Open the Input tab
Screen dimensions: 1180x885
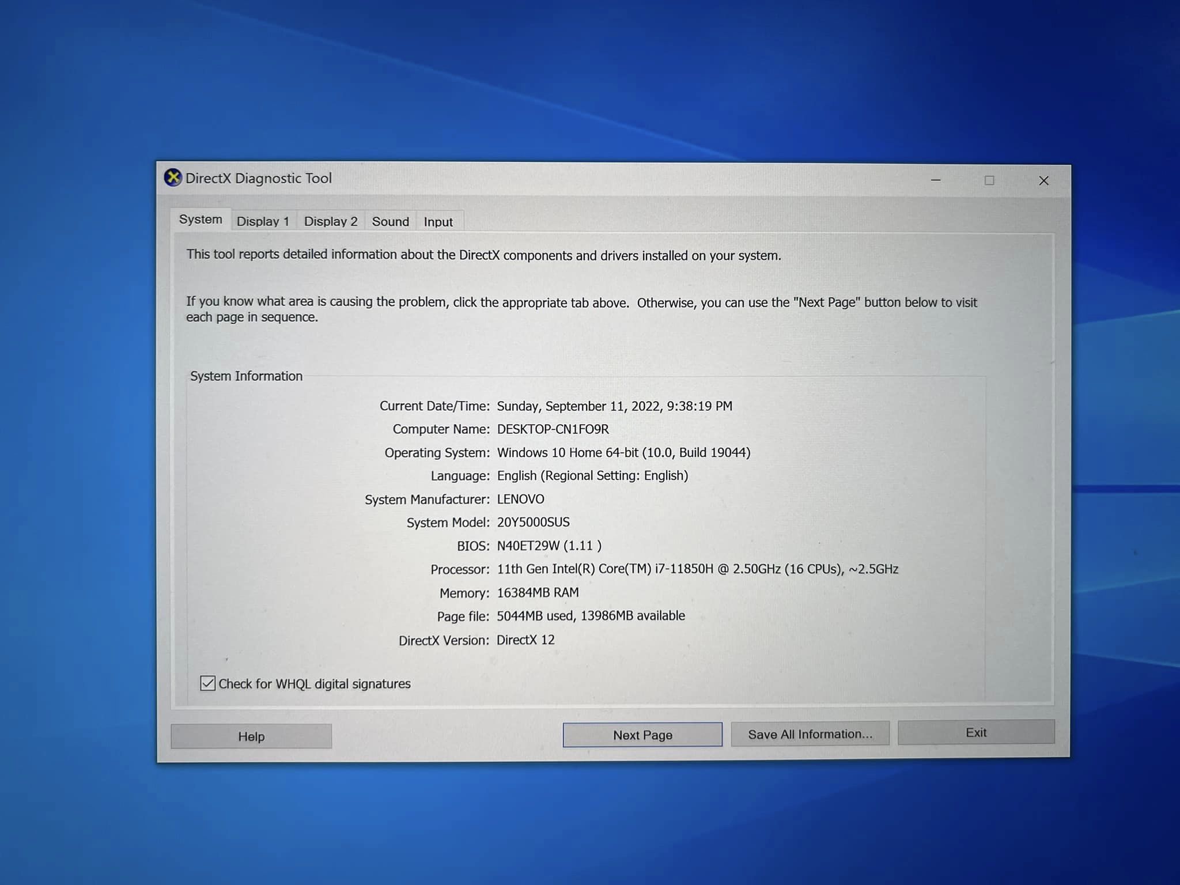(438, 222)
